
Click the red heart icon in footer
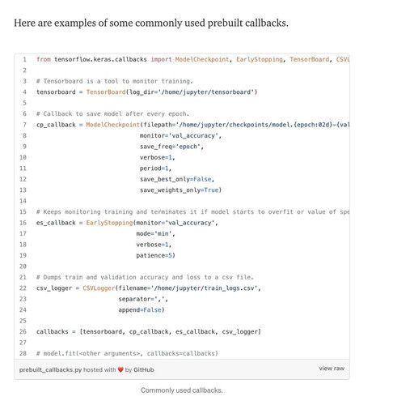click(x=120, y=369)
